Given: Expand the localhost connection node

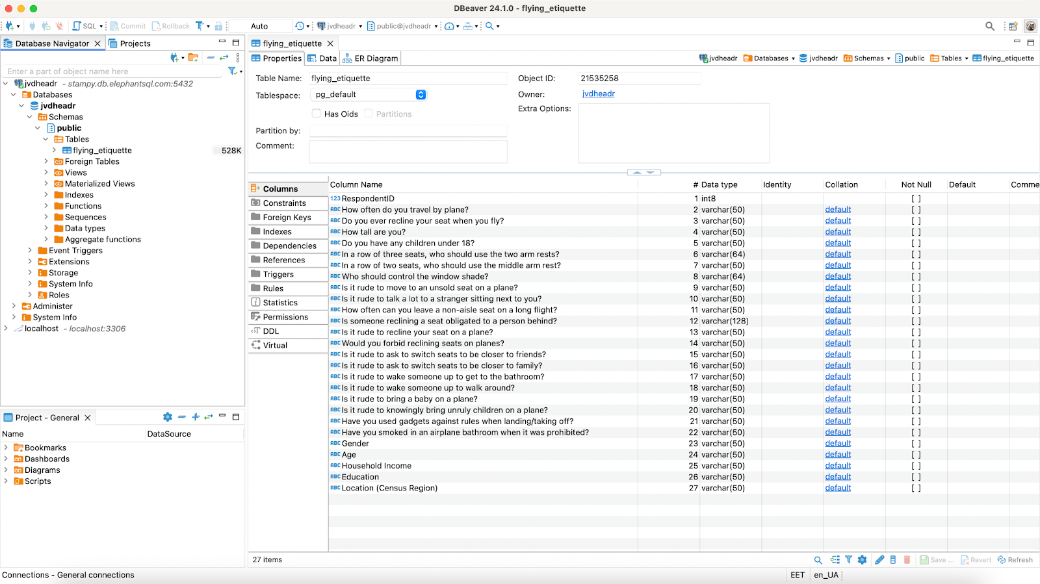Looking at the screenshot, I should pos(6,329).
